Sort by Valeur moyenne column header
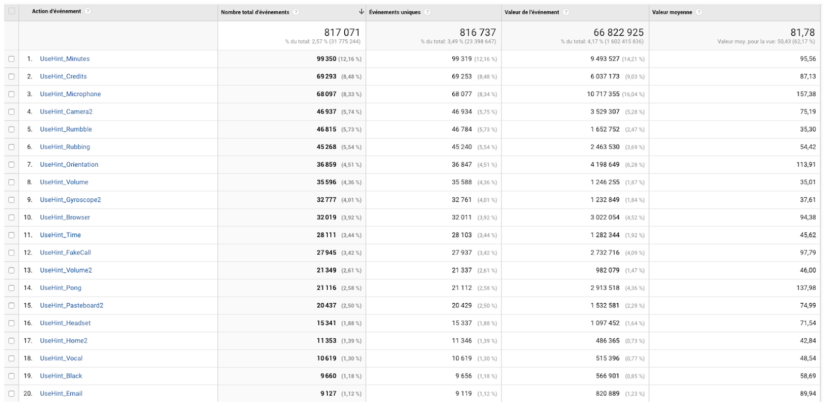This screenshot has height=407, width=827. click(672, 12)
